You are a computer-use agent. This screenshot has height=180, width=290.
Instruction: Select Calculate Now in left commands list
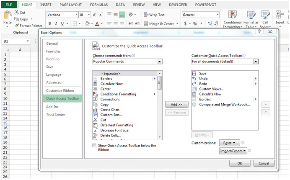click(x=111, y=84)
